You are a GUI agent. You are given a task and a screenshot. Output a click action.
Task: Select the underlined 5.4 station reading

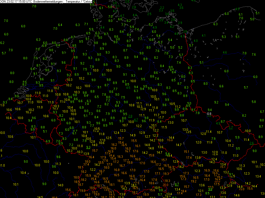pyautogui.click(x=168, y=154)
